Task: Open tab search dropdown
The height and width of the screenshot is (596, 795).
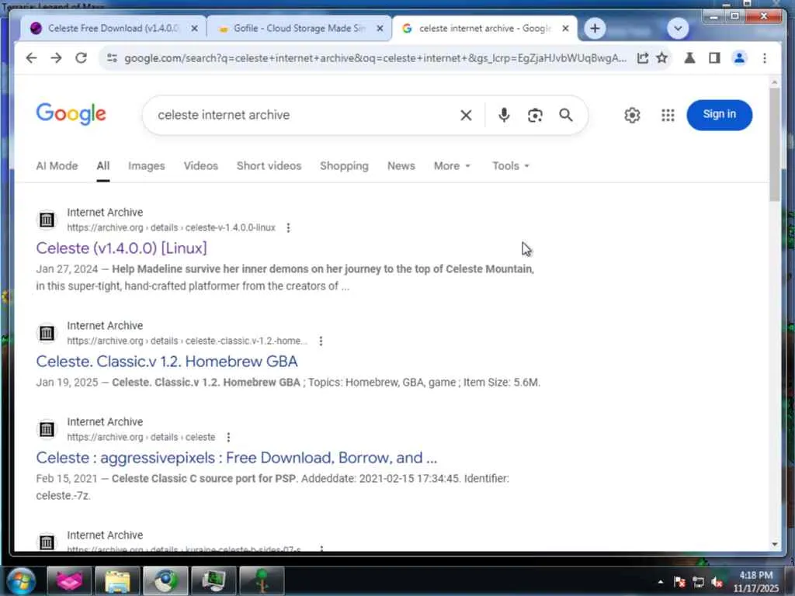Action: 678,29
